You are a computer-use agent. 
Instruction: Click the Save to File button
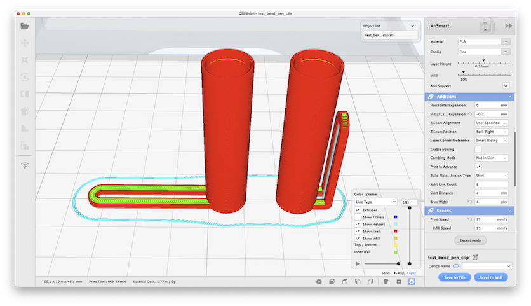(455, 277)
